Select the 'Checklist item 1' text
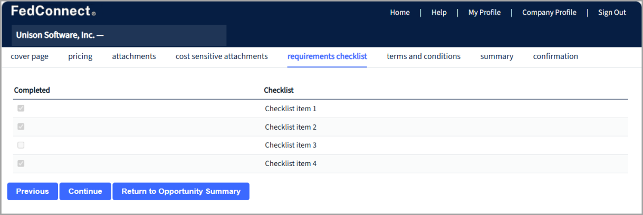This screenshot has width=643, height=215. click(x=291, y=109)
